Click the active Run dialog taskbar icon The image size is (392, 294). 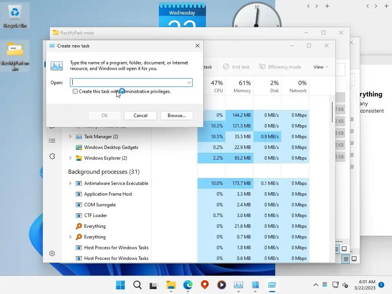pos(272,285)
